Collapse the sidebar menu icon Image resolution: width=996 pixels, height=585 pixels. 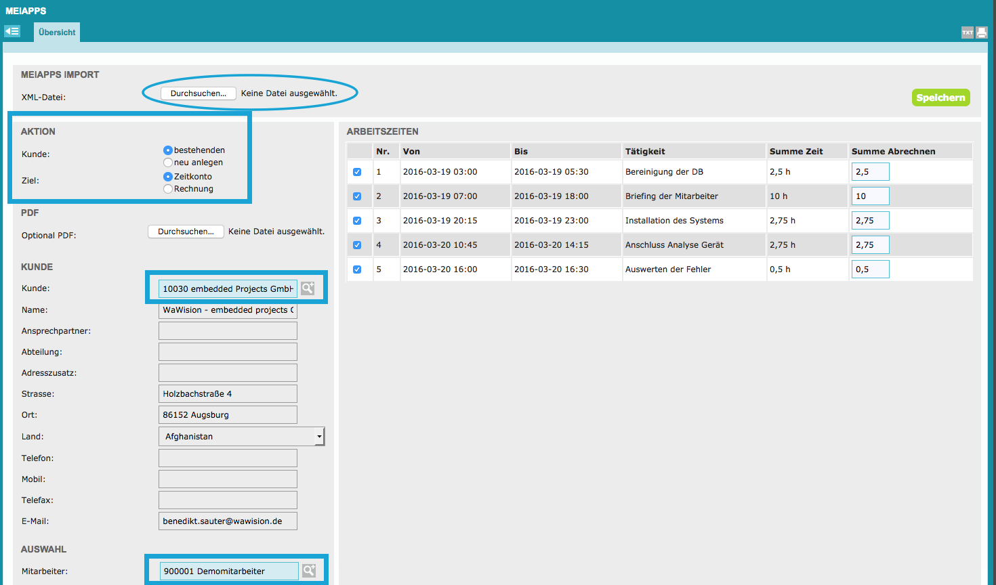click(x=12, y=31)
